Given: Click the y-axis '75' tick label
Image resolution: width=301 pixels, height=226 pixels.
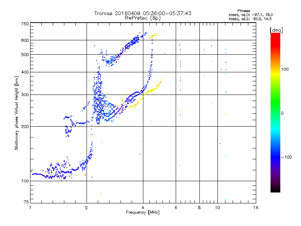Looking at the screenshot, I should click(x=26, y=202).
